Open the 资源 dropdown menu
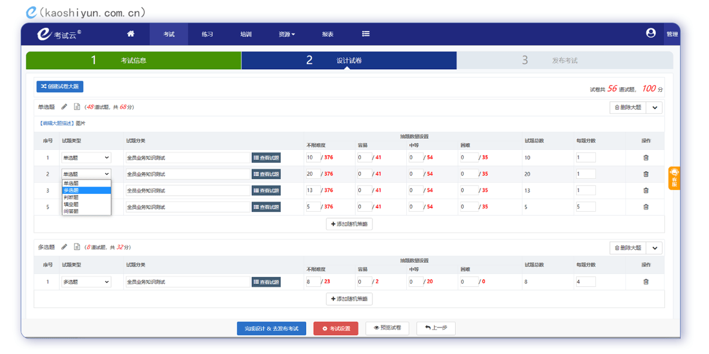Image resolution: width=709 pixels, height=354 pixels. [x=286, y=34]
